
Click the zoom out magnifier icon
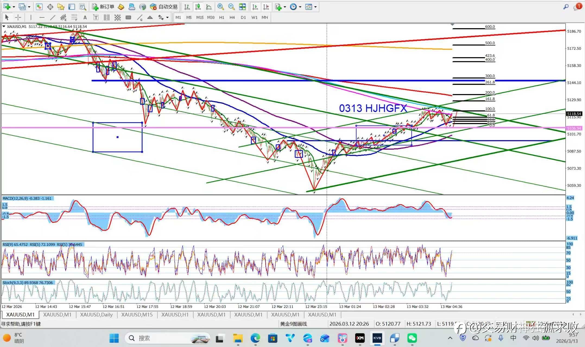pos(231,7)
